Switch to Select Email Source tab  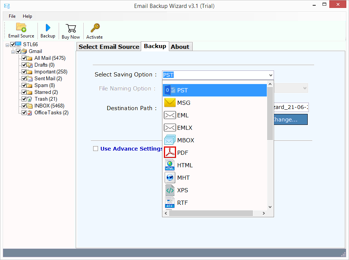click(x=109, y=47)
